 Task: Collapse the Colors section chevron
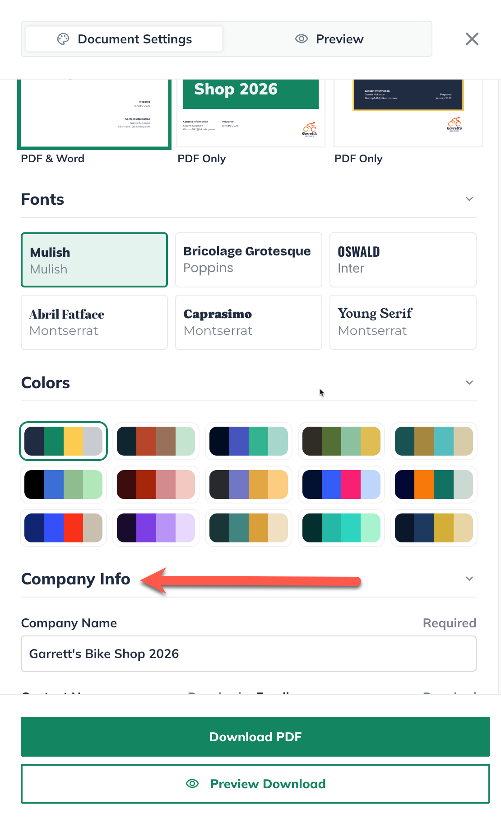pyautogui.click(x=469, y=382)
